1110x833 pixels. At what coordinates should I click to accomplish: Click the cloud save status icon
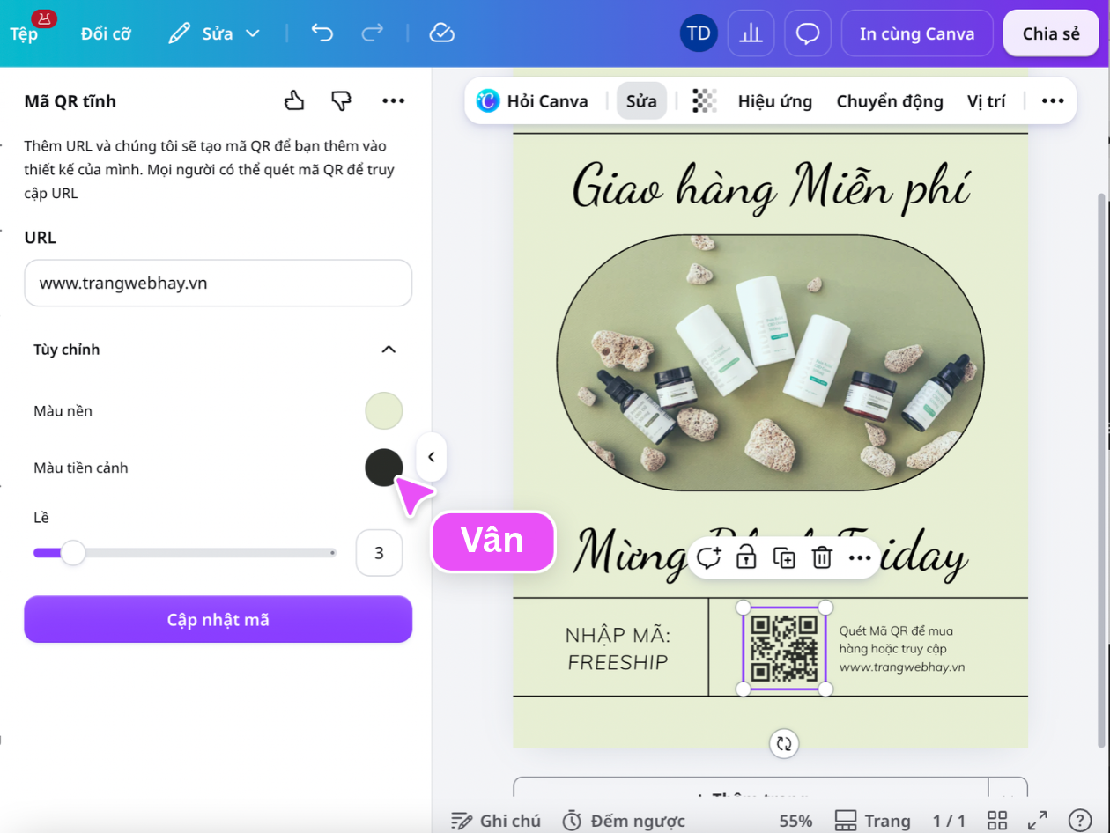click(x=441, y=33)
